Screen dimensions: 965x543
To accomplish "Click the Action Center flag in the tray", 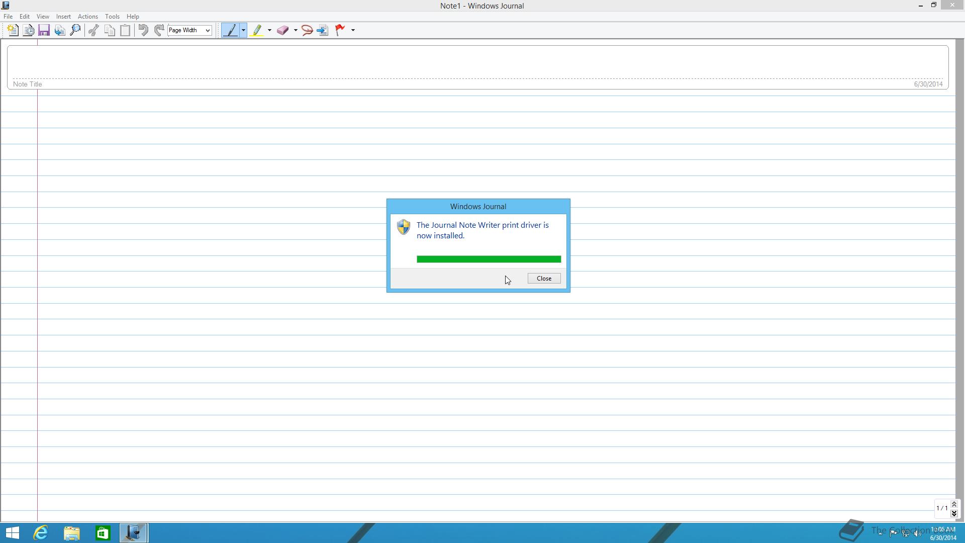I will [x=893, y=533].
